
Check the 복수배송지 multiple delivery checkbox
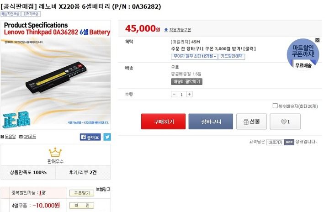click(x=275, y=106)
